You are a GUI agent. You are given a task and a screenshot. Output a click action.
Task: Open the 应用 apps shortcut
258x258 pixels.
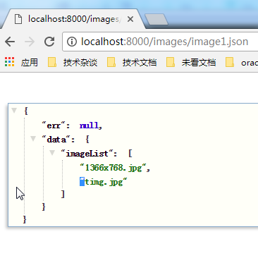(x=30, y=63)
